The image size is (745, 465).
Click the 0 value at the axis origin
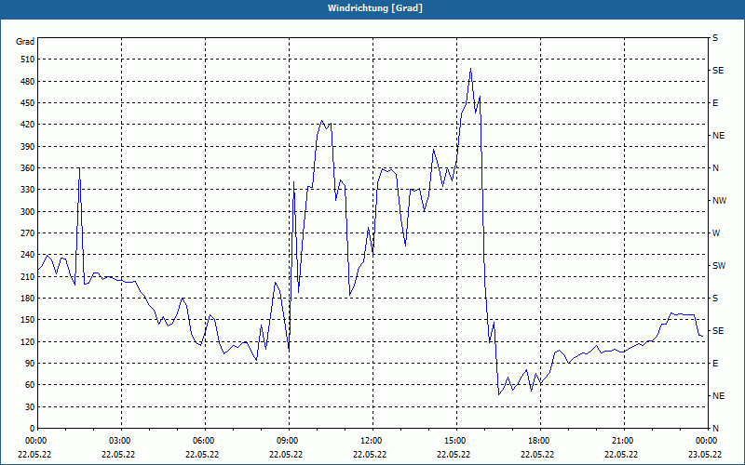point(33,429)
